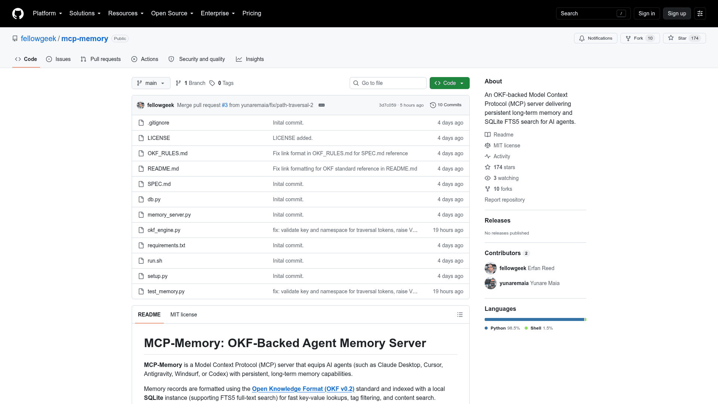The width and height of the screenshot is (718, 404).
Task: Expand the Open Source menu
Action: pos(172,13)
